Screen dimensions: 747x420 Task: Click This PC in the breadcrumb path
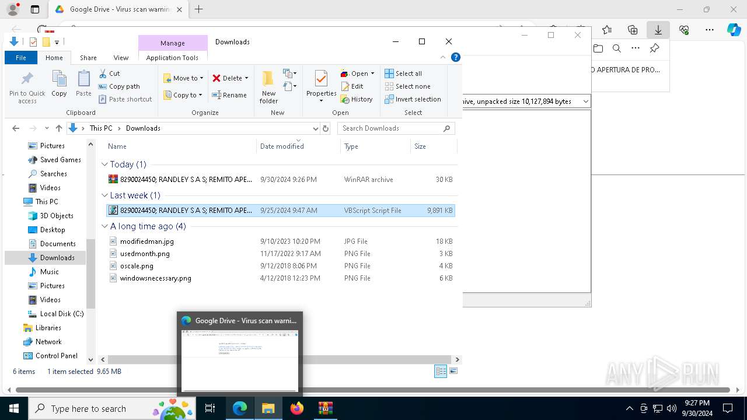[101, 128]
